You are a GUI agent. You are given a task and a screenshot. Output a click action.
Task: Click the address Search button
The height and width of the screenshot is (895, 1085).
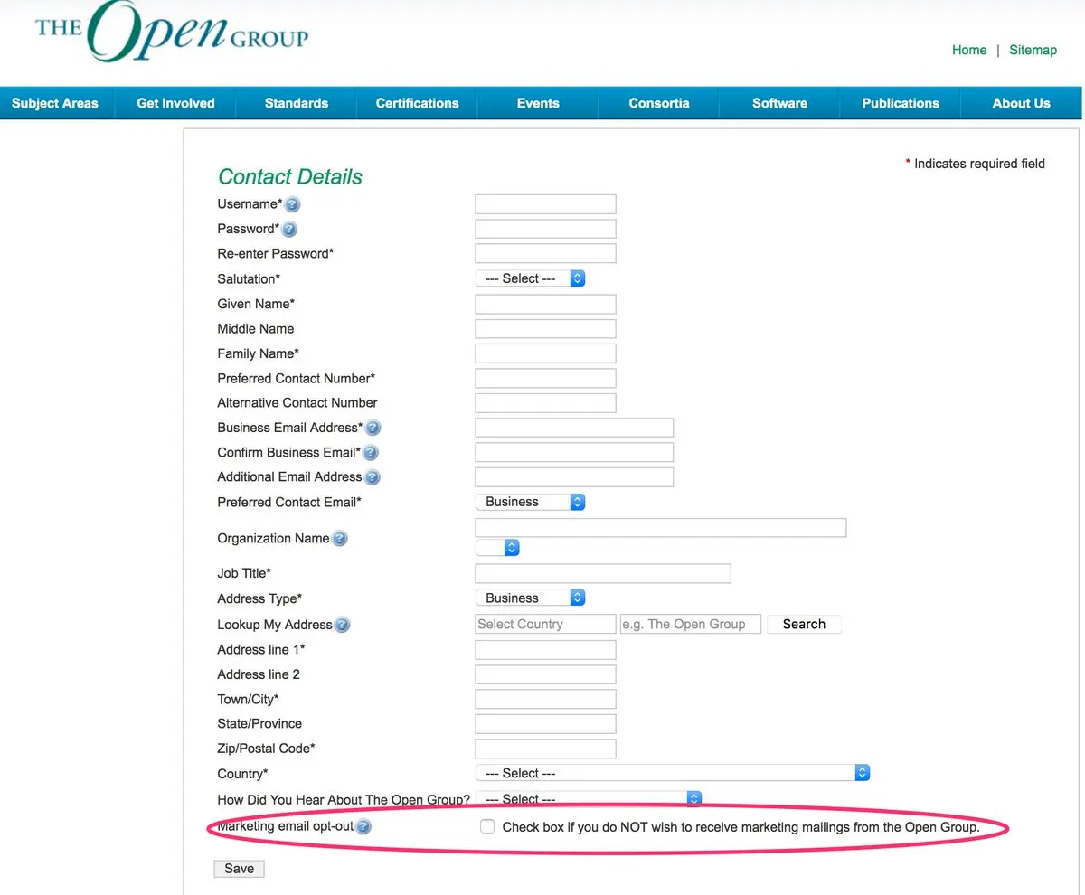804,624
